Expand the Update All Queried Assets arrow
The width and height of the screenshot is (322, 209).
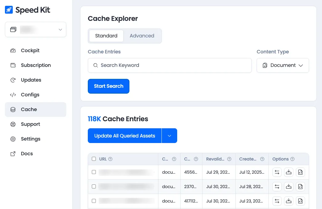(x=169, y=136)
